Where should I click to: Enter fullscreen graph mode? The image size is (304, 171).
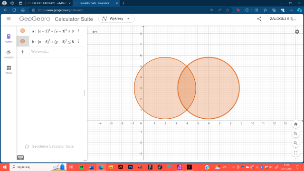[295, 153]
